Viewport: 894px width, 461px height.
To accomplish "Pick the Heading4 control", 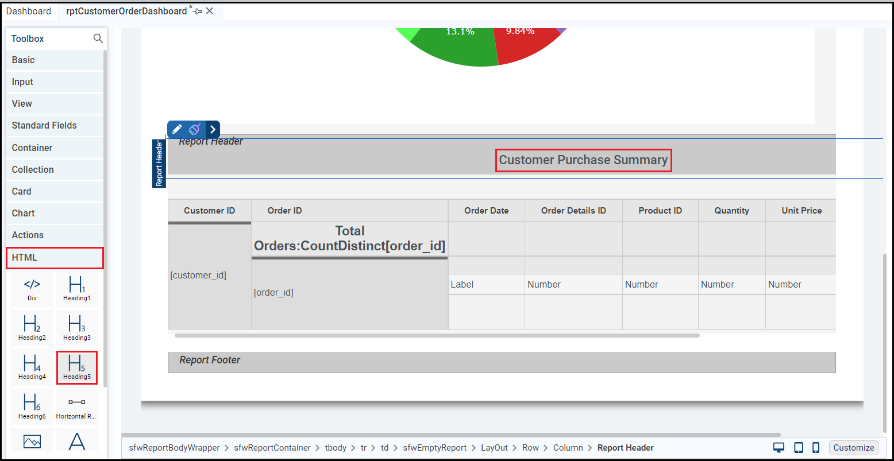I will (32, 367).
